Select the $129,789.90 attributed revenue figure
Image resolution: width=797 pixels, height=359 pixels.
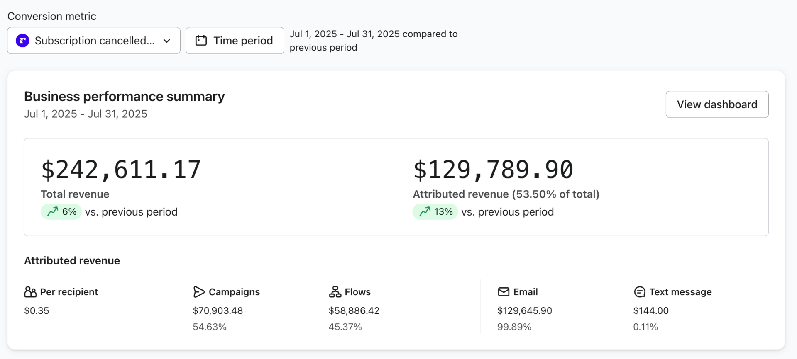pos(493,170)
